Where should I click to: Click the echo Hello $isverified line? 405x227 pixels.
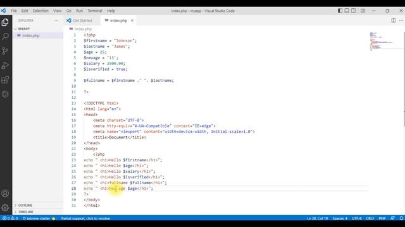[x=124, y=177]
